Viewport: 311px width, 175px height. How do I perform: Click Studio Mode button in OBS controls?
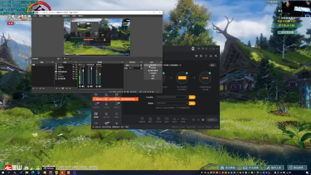[153, 73]
